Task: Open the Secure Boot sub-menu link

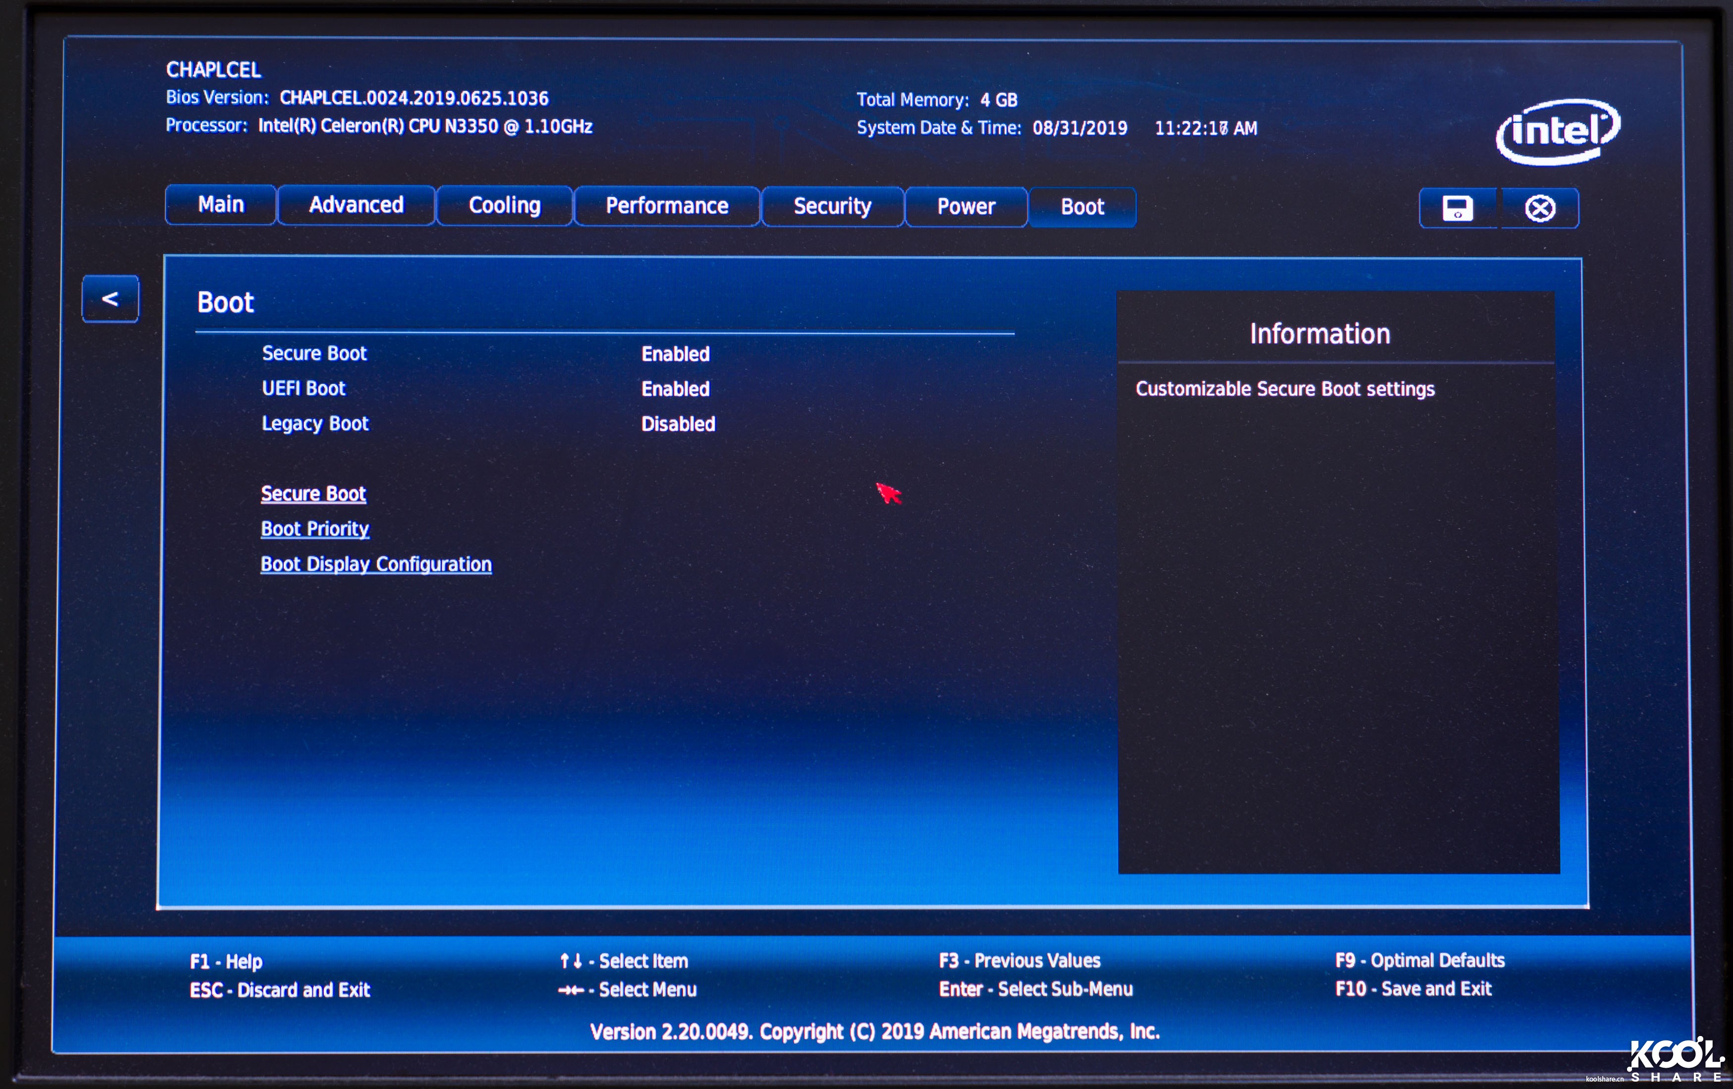Action: pos(314,494)
